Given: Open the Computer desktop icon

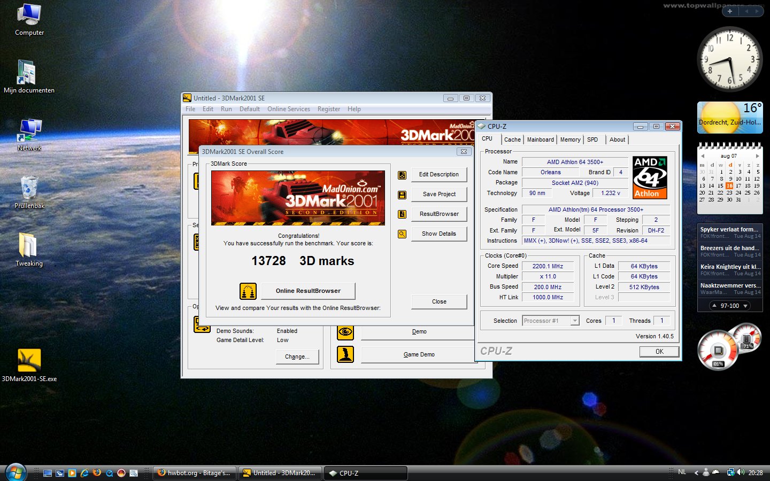Looking at the screenshot, I should (x=29, y=20).
